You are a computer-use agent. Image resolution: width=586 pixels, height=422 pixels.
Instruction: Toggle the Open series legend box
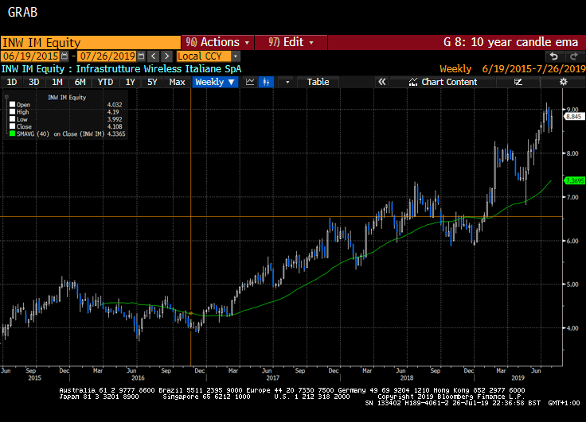click(x=11, y=104)
